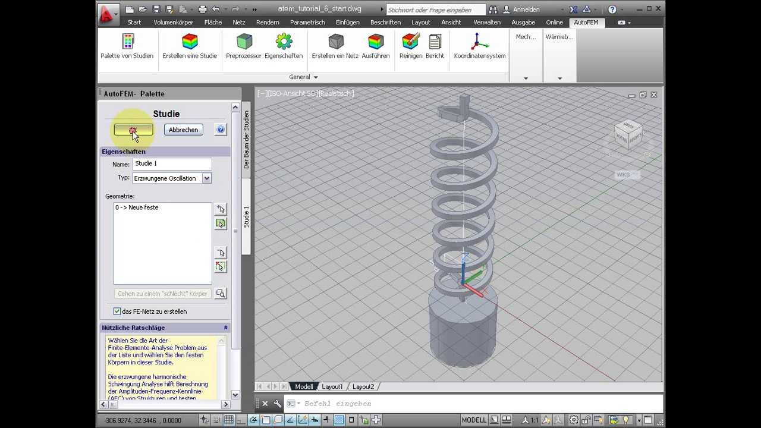Image resolution: width=761 pixels, height=428 pixels.
Task: Click the Realistisch visual style label
Action: (336, 93)
